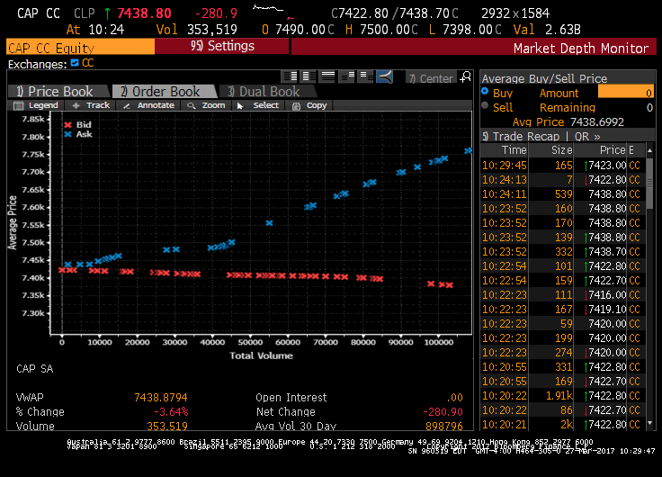Switch to the Order Book tab
662x477 pixels.
pyautogui.click(x=164, y=91)
